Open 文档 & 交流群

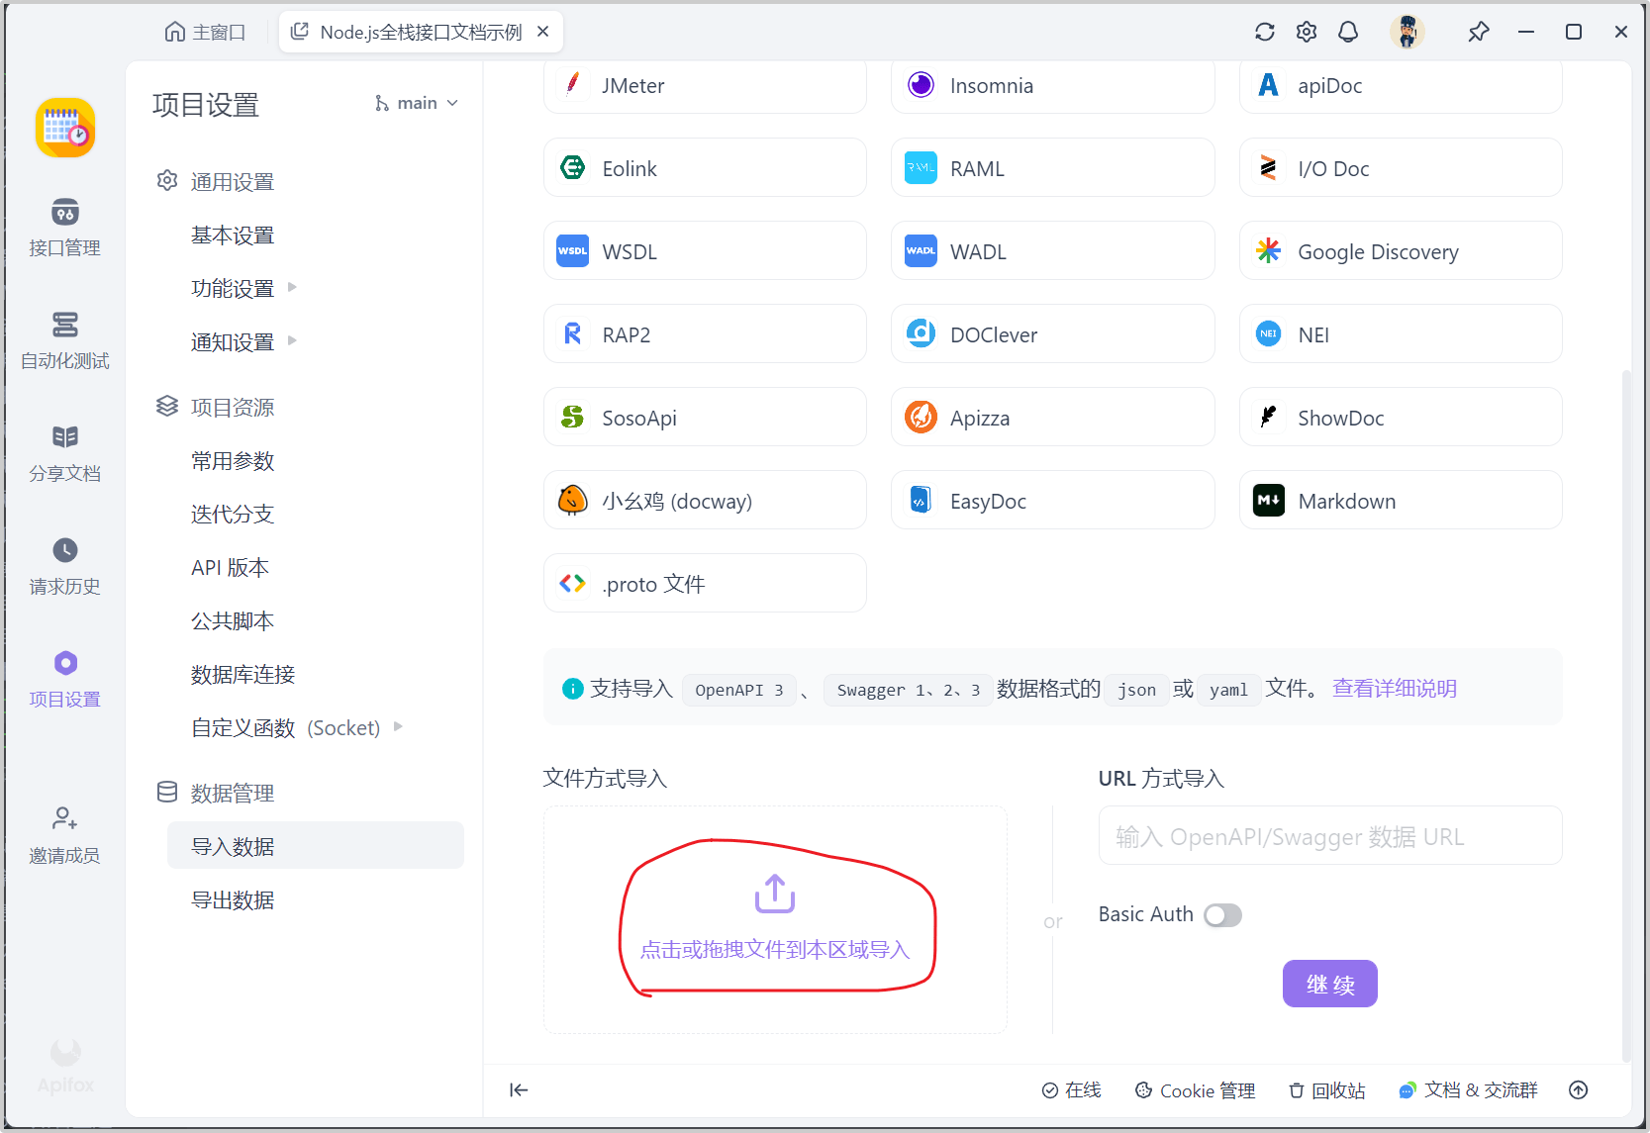click(x=1468, y=1089)
